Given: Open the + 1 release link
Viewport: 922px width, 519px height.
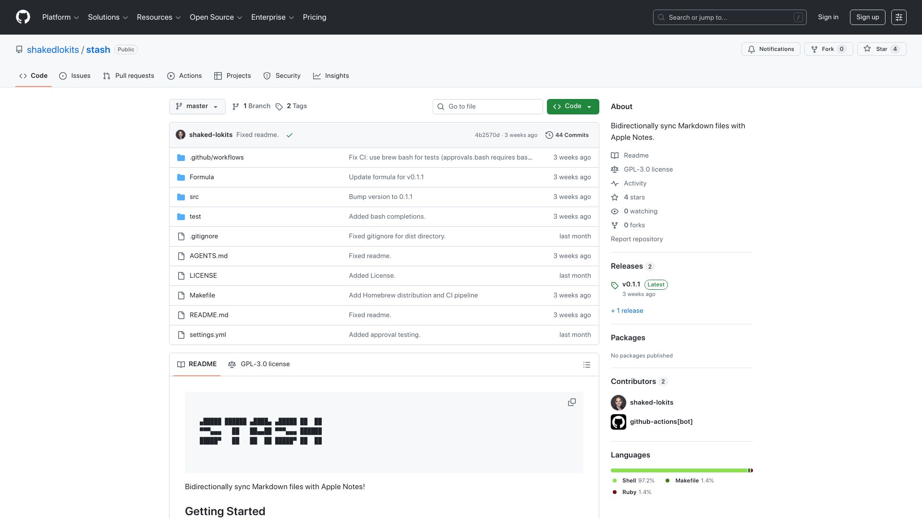Looking at the screenshot, I should (627, 311).
